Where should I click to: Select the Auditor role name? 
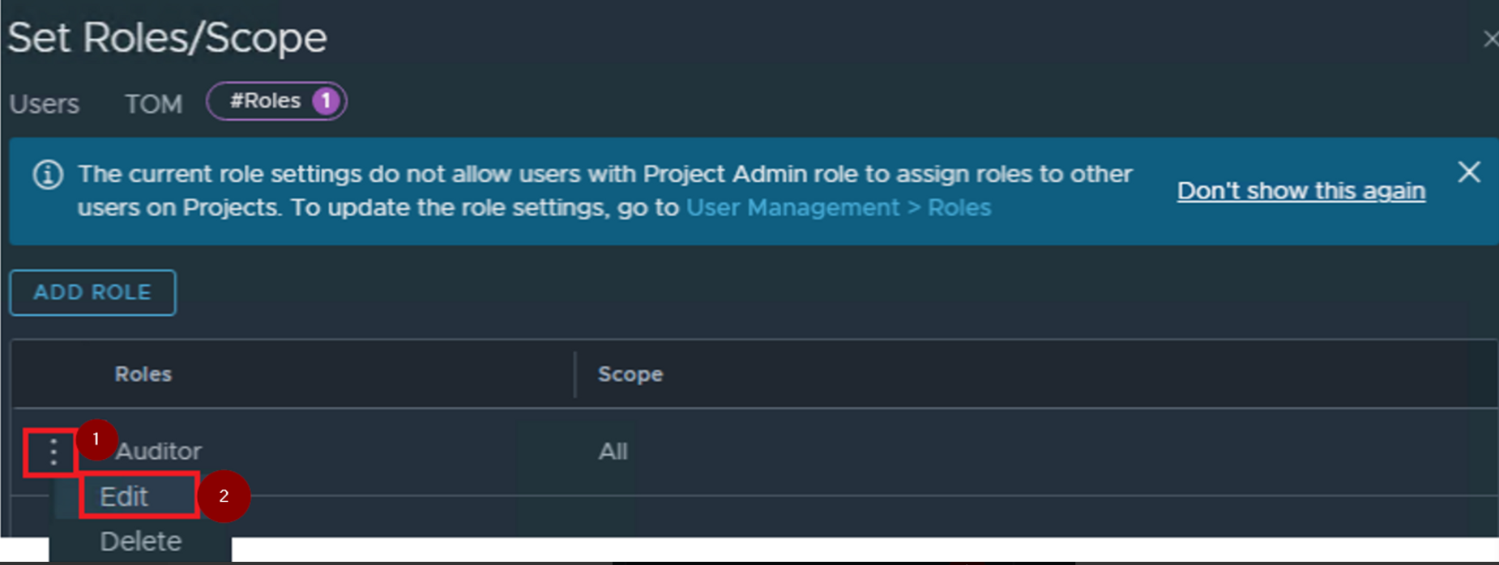pyautogui.click(x=159, y=452)
